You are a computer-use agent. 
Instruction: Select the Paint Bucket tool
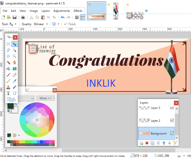8,69
